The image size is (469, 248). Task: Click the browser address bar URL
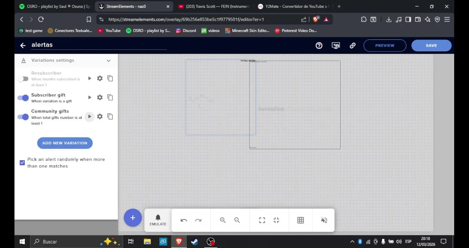pos(186,20)
